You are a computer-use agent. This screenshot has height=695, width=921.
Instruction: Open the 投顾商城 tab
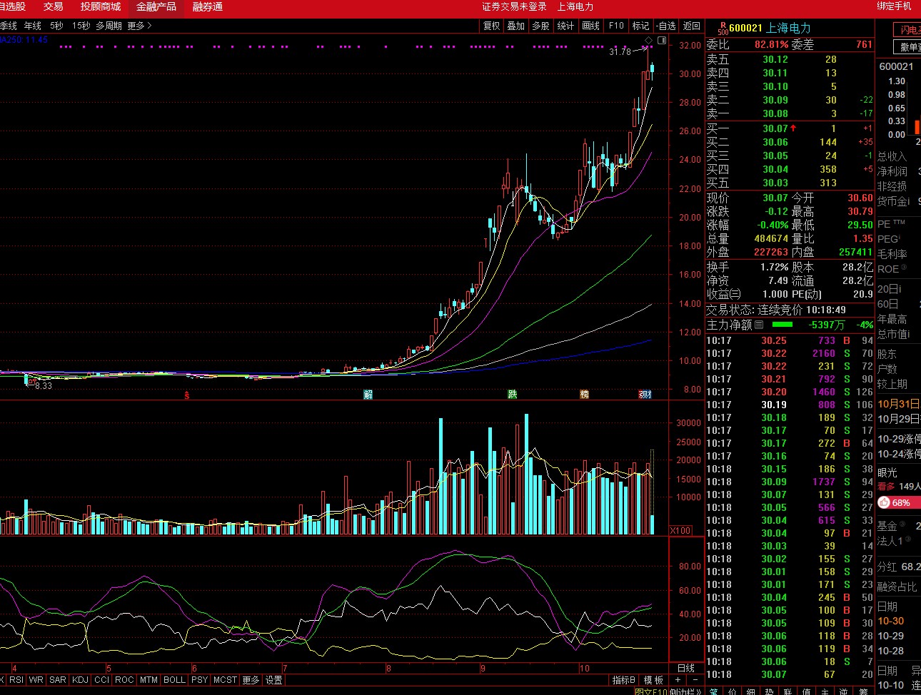tap(101, 7)
